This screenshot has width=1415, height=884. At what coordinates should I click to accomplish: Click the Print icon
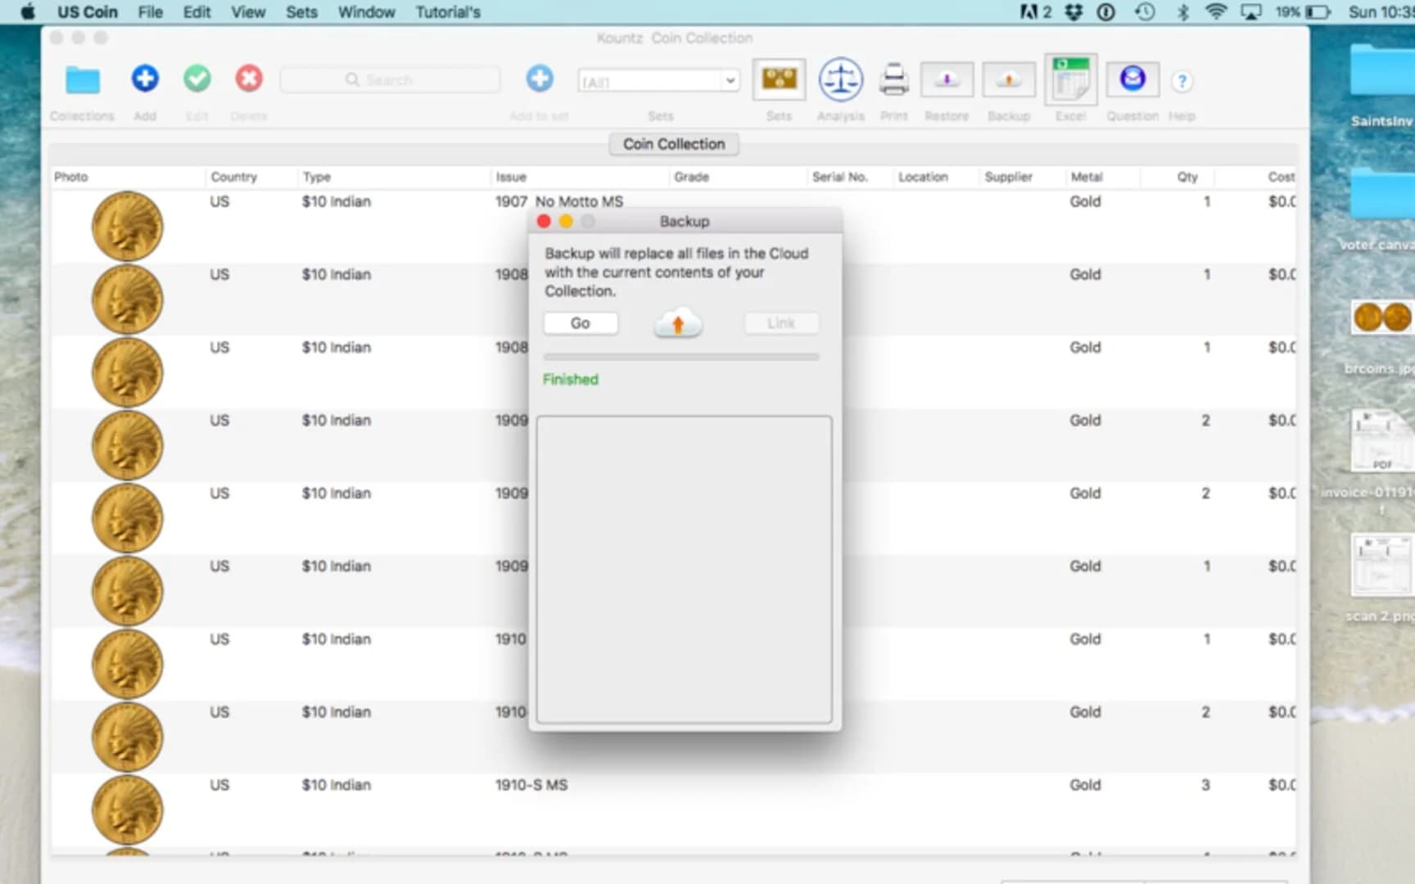point(893,79)
